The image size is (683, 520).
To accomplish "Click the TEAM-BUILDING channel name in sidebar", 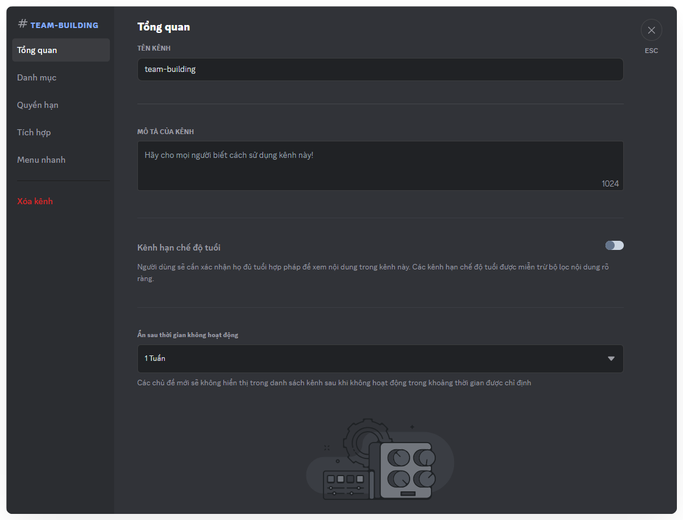I will pyautogui.click(x=64, y=25).
